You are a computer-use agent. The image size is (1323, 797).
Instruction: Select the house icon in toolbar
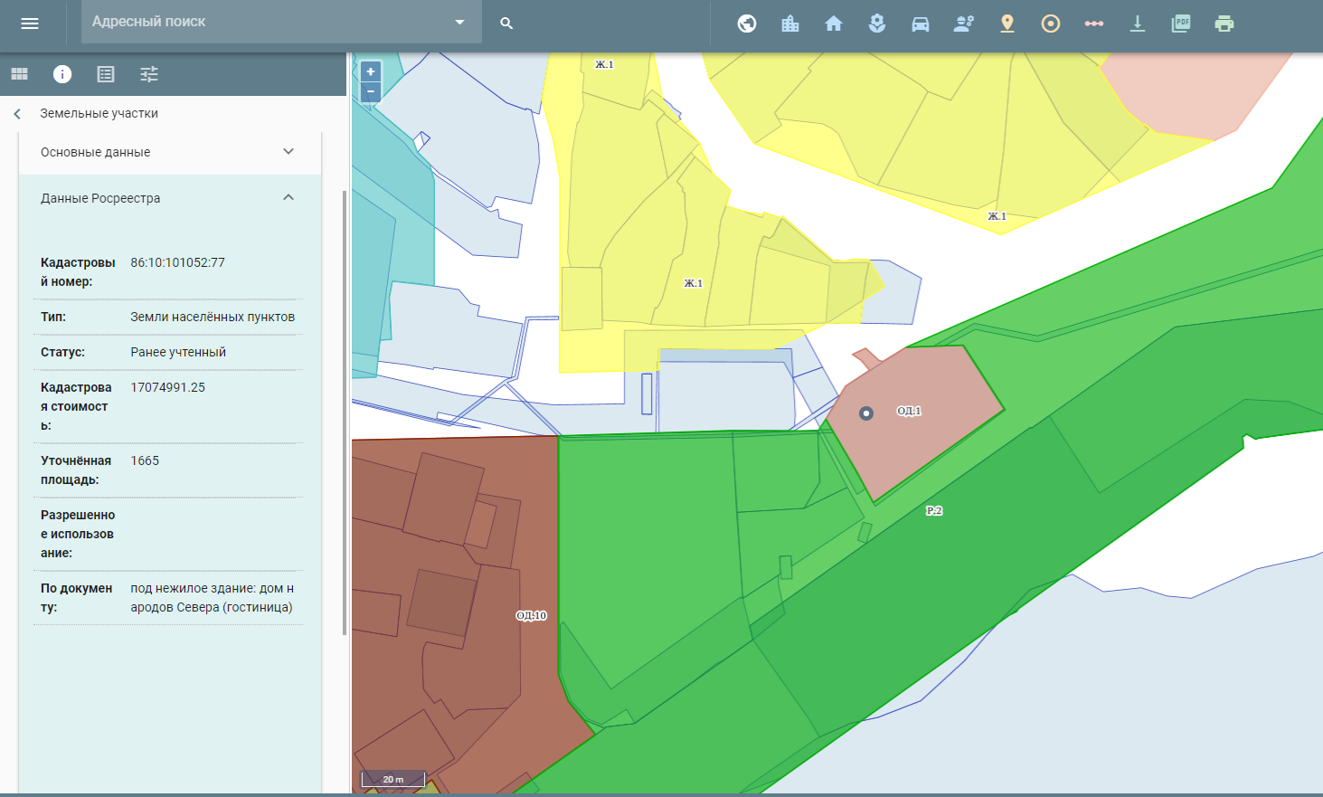tap(834, 24)
